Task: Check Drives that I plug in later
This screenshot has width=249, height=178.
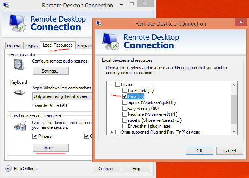Action: (x=125, y=126)
